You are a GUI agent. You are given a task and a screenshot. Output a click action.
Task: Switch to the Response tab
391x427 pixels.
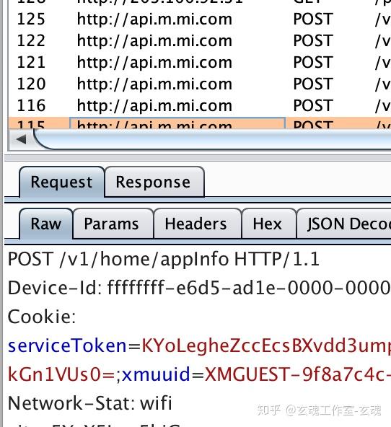[154, 182]
